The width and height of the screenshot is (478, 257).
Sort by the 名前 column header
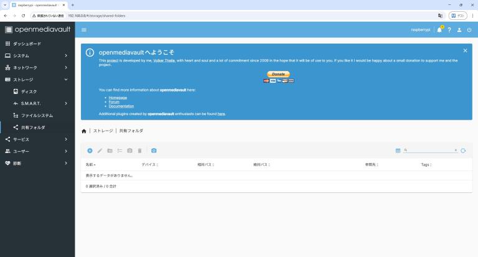click(x=90, y=165)
